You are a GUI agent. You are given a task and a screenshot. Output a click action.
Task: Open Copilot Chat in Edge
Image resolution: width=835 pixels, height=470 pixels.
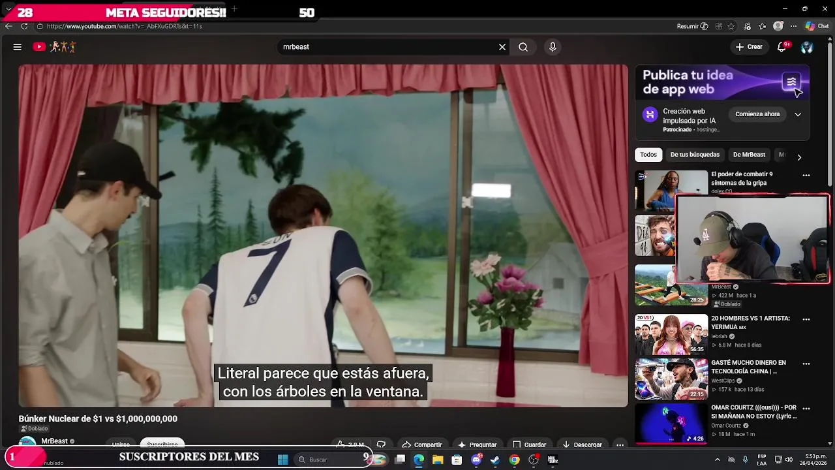point(817,26)
